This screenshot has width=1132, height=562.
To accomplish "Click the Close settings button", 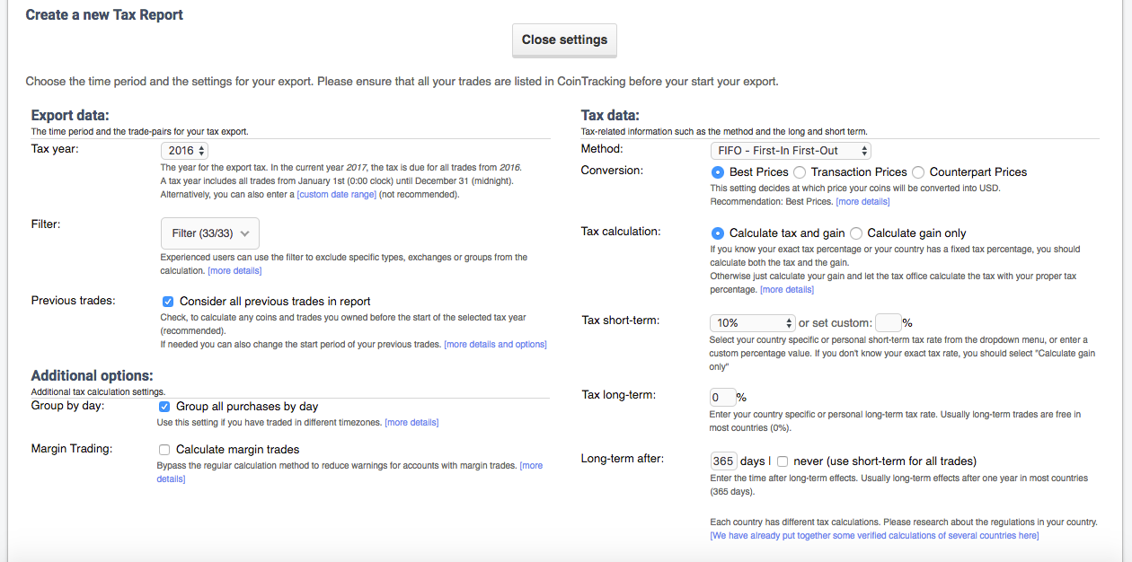I will 564,40.
